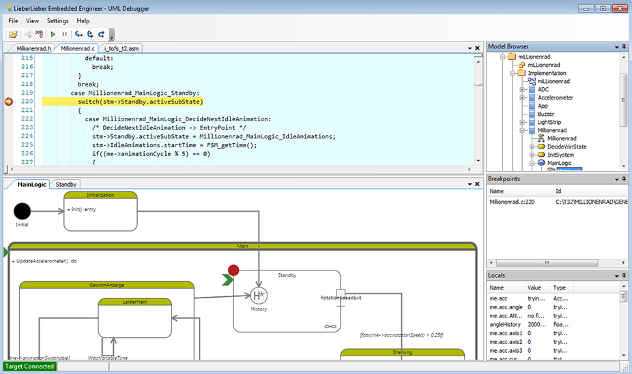Select the Initialization state in the diagram
This screenshot has width=632, height=374.
click(100, 211)
